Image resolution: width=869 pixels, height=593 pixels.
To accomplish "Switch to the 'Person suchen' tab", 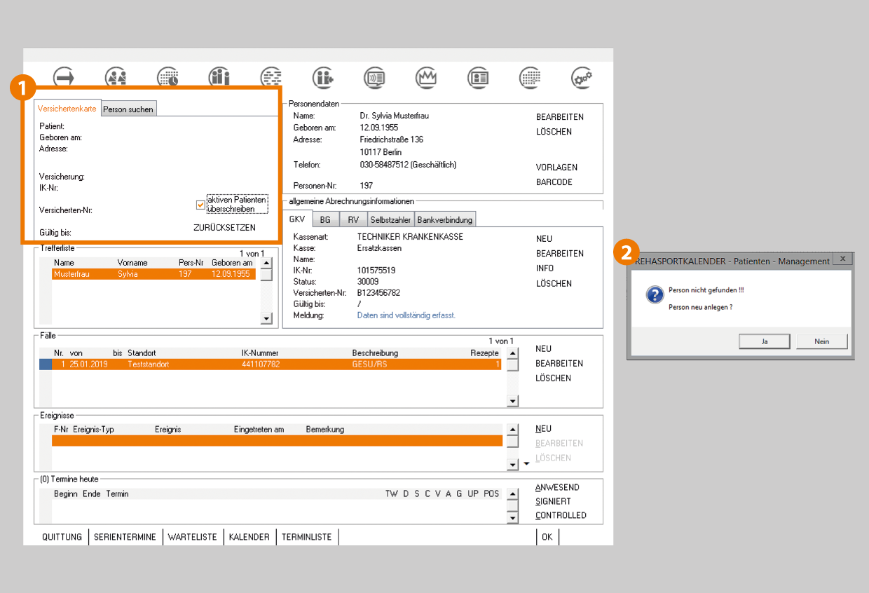I will [128, 109].
